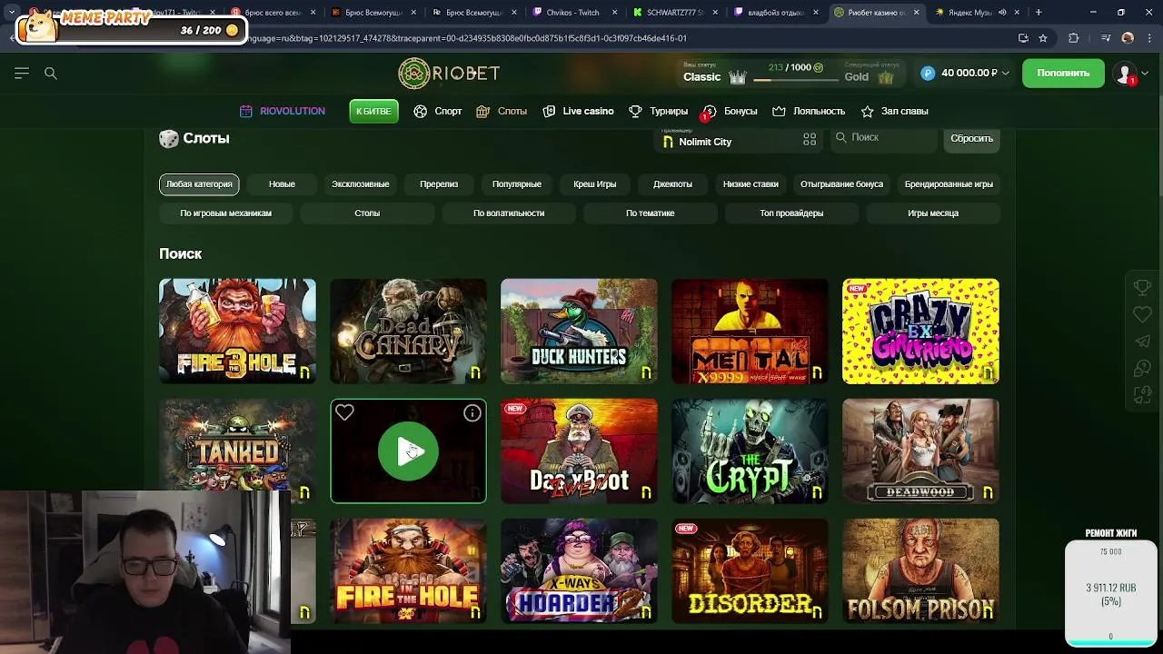Expand the 40 000.00 ₽ balance dropdown
This screenshot has width=1163, height=654.
click(x=964, y=73)
